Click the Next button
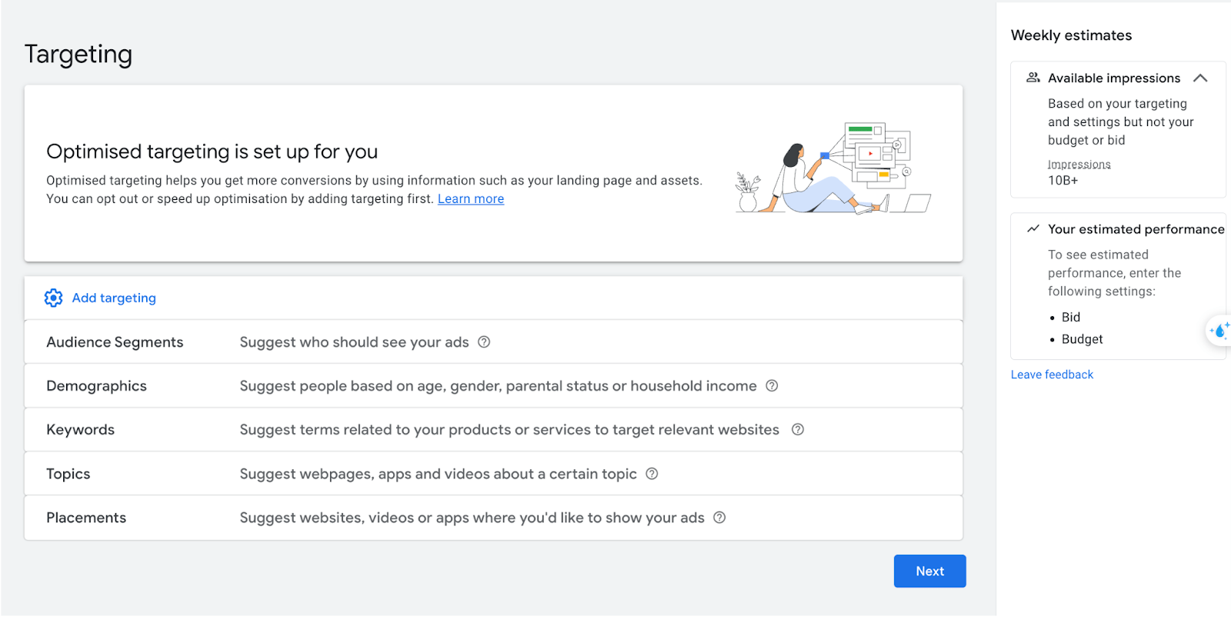 tap(929, 571)
